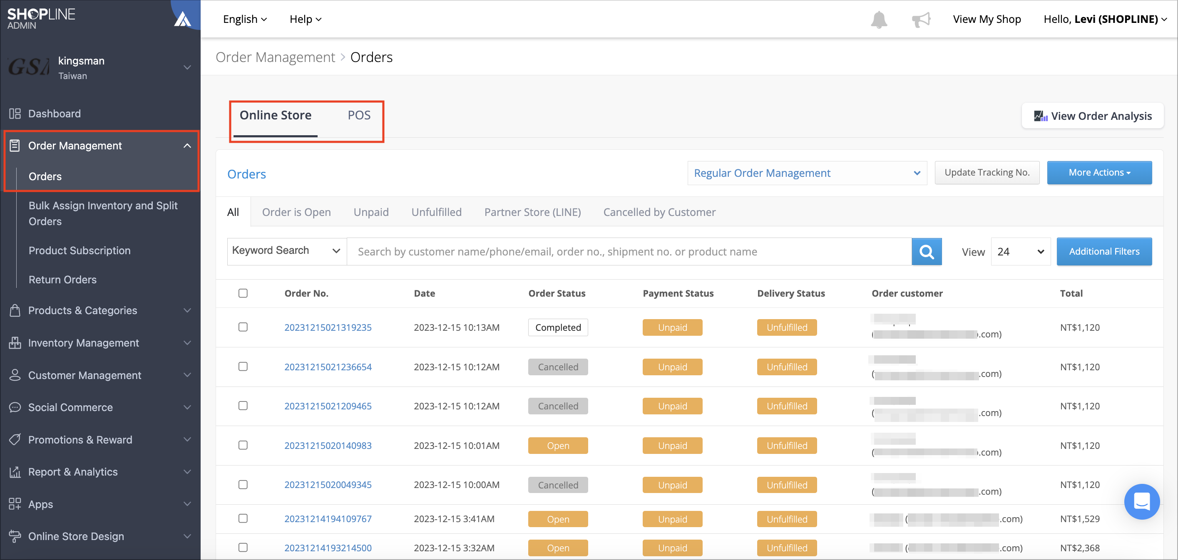The width and height of the screenshot is (1178, 560).
Task: Check the checkbox for order 20231215021319235
Action: [x=243, y=327]
